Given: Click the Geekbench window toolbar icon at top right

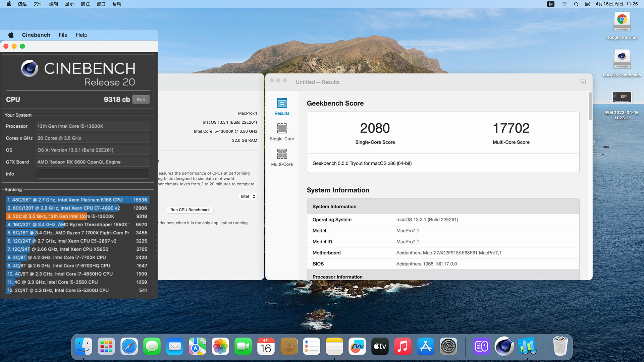Looking at the screenshot, I should coord(583,82).
